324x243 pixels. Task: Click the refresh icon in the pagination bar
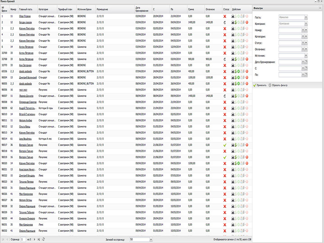[44, 240]
